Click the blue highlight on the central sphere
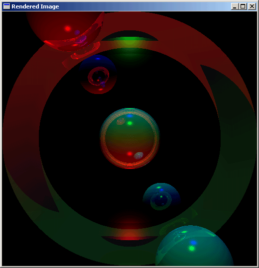259x268 pixels. click(130, 116)
